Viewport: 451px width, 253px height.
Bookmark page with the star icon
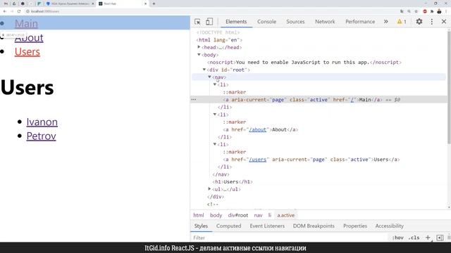(416, 11)
